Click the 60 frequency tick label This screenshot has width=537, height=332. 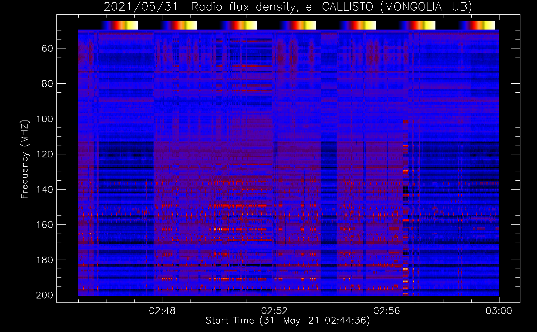click(47, 49)
